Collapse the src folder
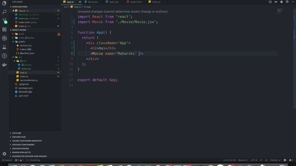This screenshot has height=166, width=296. 20,57
